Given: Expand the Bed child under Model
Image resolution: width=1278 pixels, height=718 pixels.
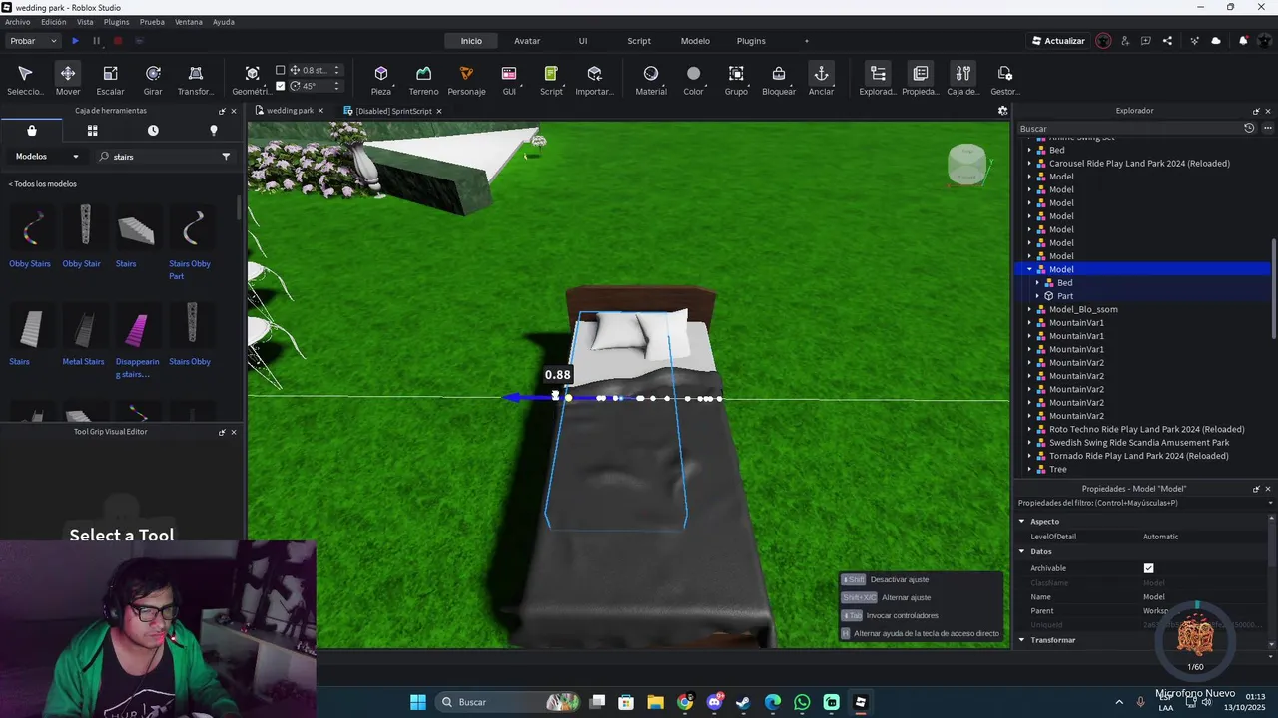Looking at the screenshot, I should point(1037,283).
